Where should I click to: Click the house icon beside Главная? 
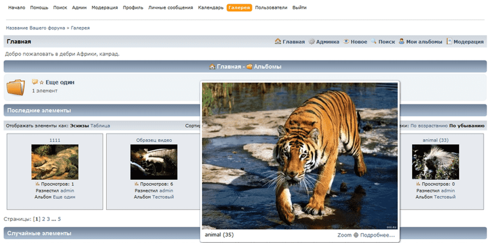(x=278, y=42)
